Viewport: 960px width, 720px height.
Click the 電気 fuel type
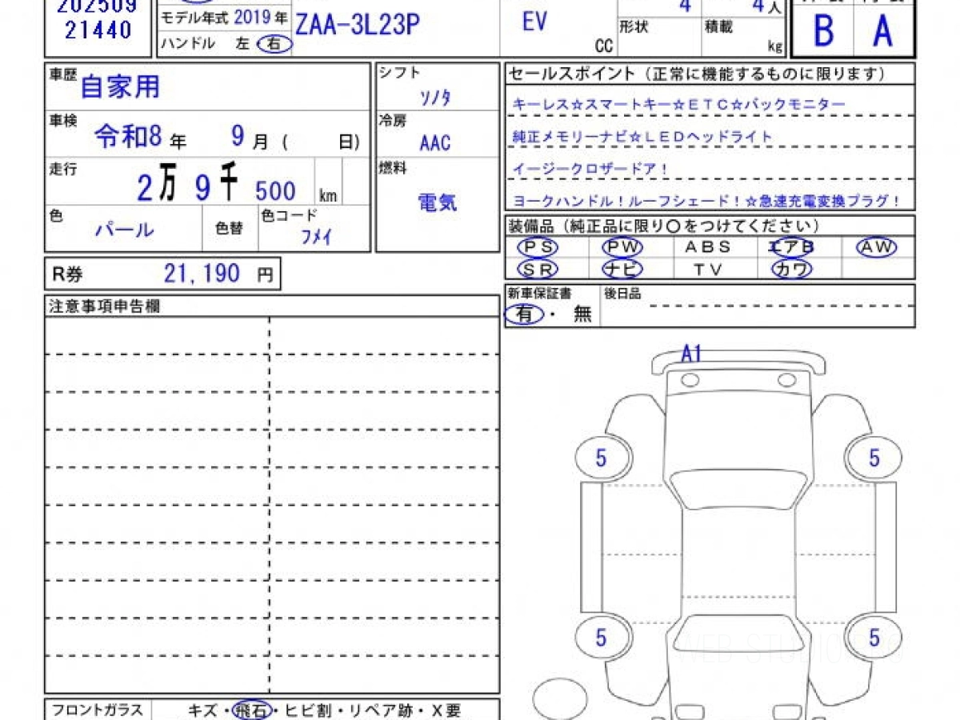(437, 202)
